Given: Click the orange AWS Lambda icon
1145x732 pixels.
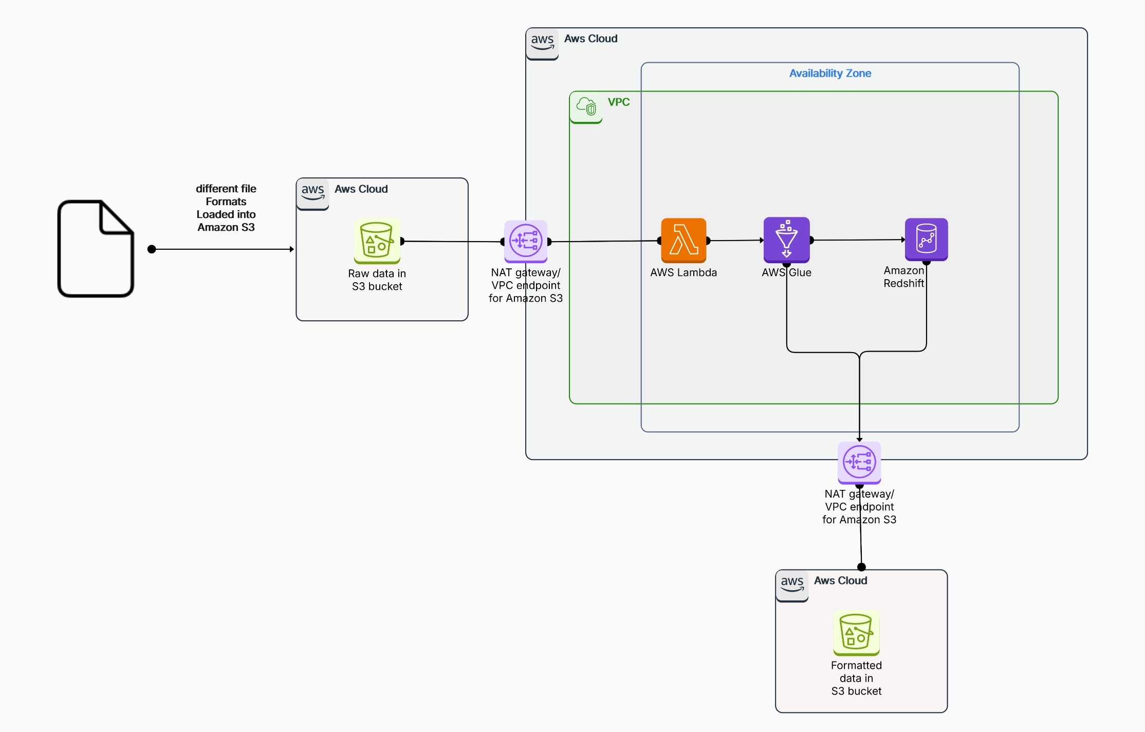Looking at the screenshot, I should coord(684,241).
